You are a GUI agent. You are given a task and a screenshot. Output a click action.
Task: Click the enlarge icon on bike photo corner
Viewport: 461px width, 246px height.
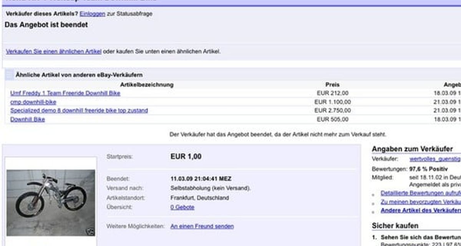pyautogui.click(x=91, y=231)
